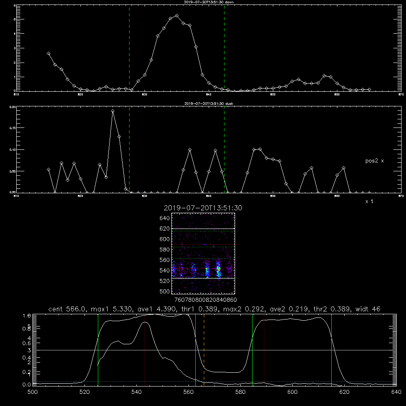This screenshot has height=406, width=406.
Task: Click the '2019-07-20T13:51:30 dawn' plot title
Action: [209, 2]
